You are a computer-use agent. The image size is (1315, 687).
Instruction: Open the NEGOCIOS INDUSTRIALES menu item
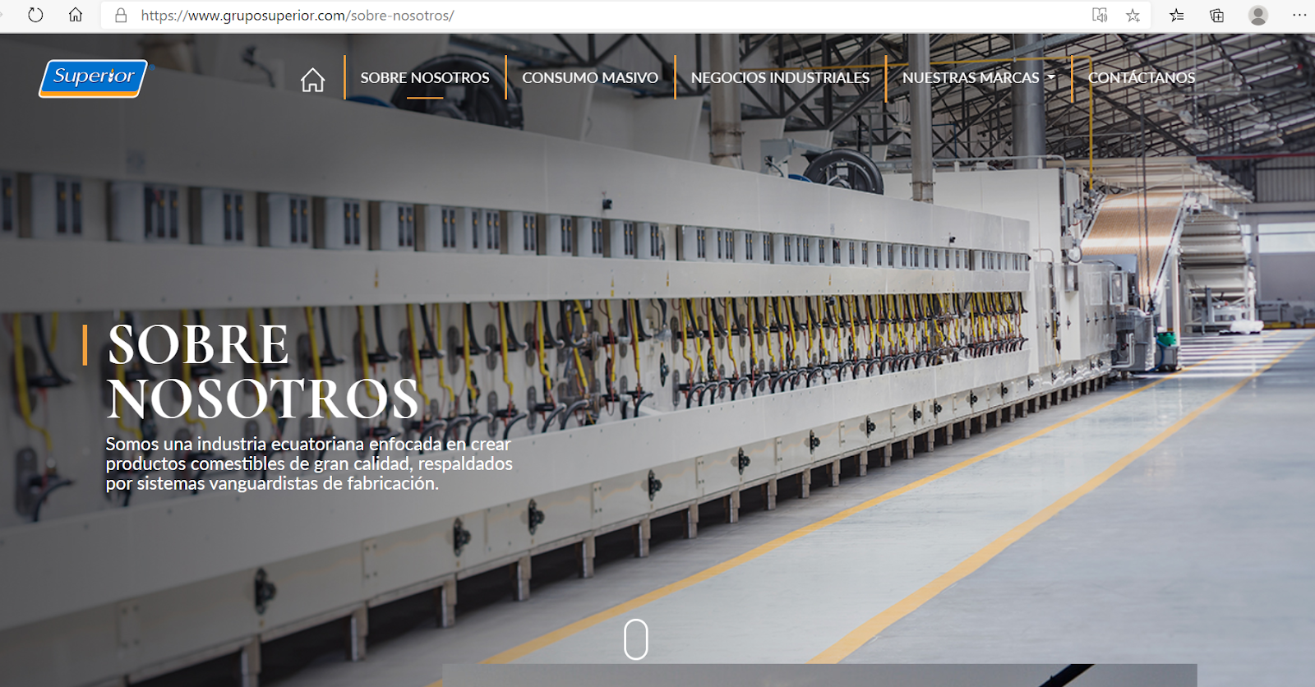coord(780,78)
